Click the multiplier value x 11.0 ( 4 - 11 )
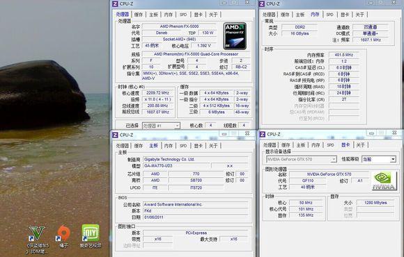This screenshot has width=404, height=257. pyautogui.click(x=157, y=99)
